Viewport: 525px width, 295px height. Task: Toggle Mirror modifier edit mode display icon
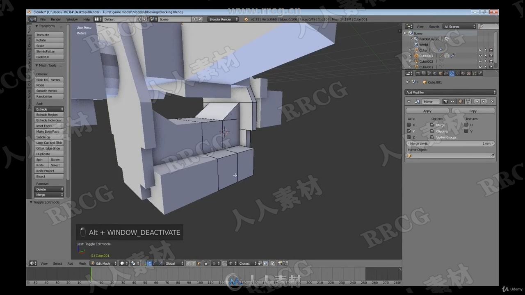461,102
